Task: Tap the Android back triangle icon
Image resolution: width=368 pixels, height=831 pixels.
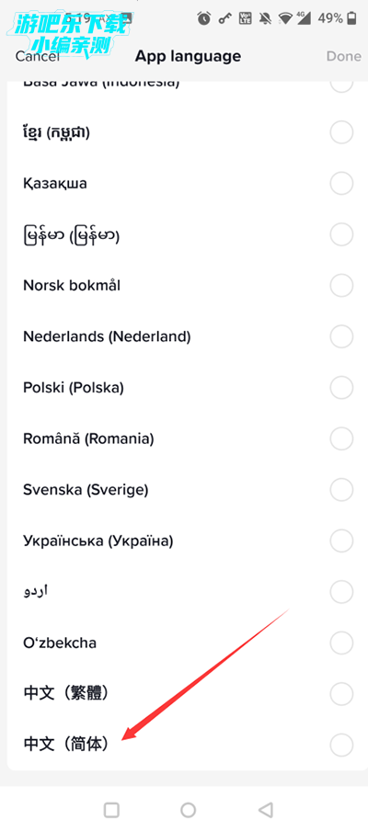Action: coord(266,809)
